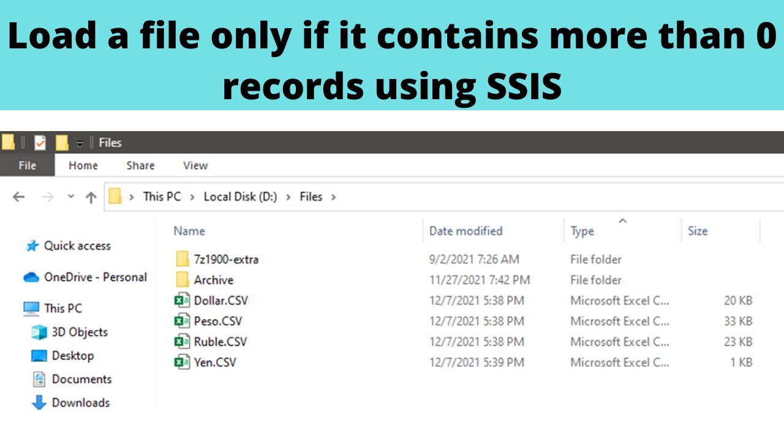This screenshot has height=441, width=784.
Task: Click the Desktop icon in navigation pane
Action: pyautogui.click(x=39, y=356)
